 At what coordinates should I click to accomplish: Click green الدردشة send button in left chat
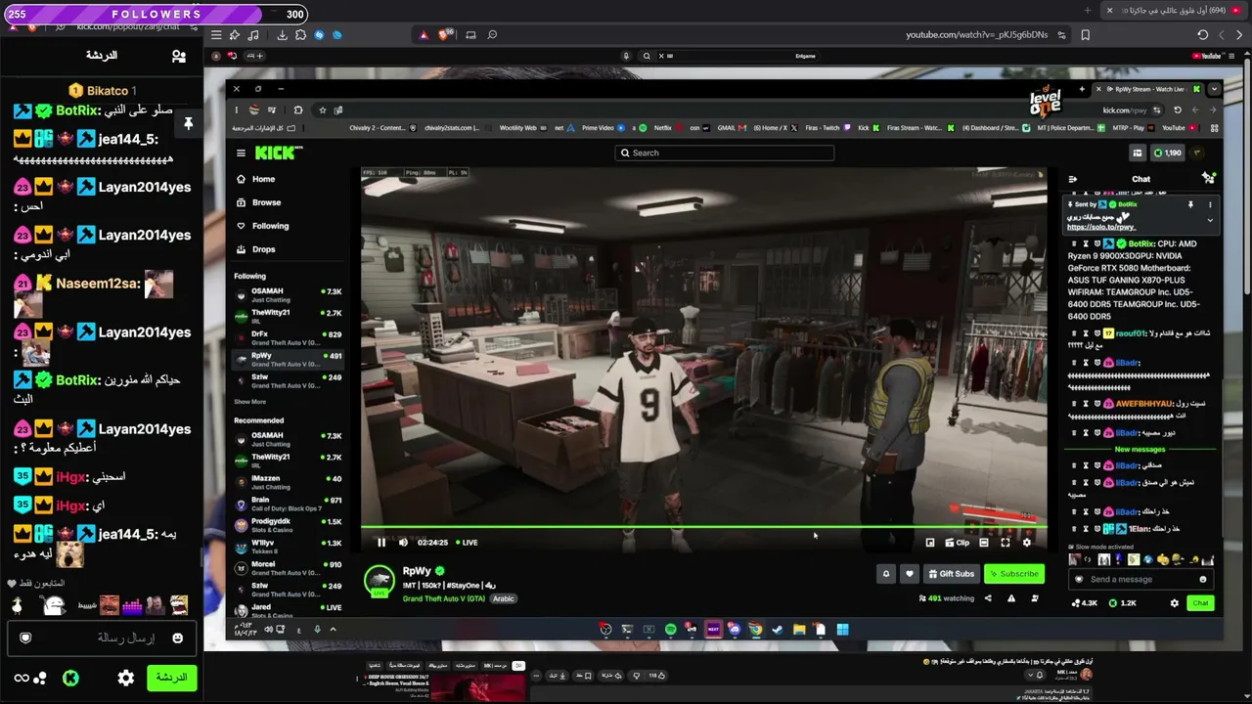click(171, 678)
